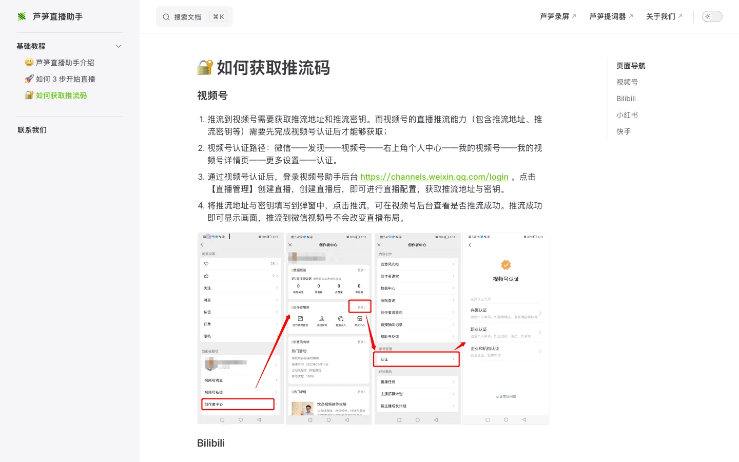This screenshot has height=462, width=739.
Task: Click the 页面导航 heading
Action: pyautogui.click(x=631, y=66)
